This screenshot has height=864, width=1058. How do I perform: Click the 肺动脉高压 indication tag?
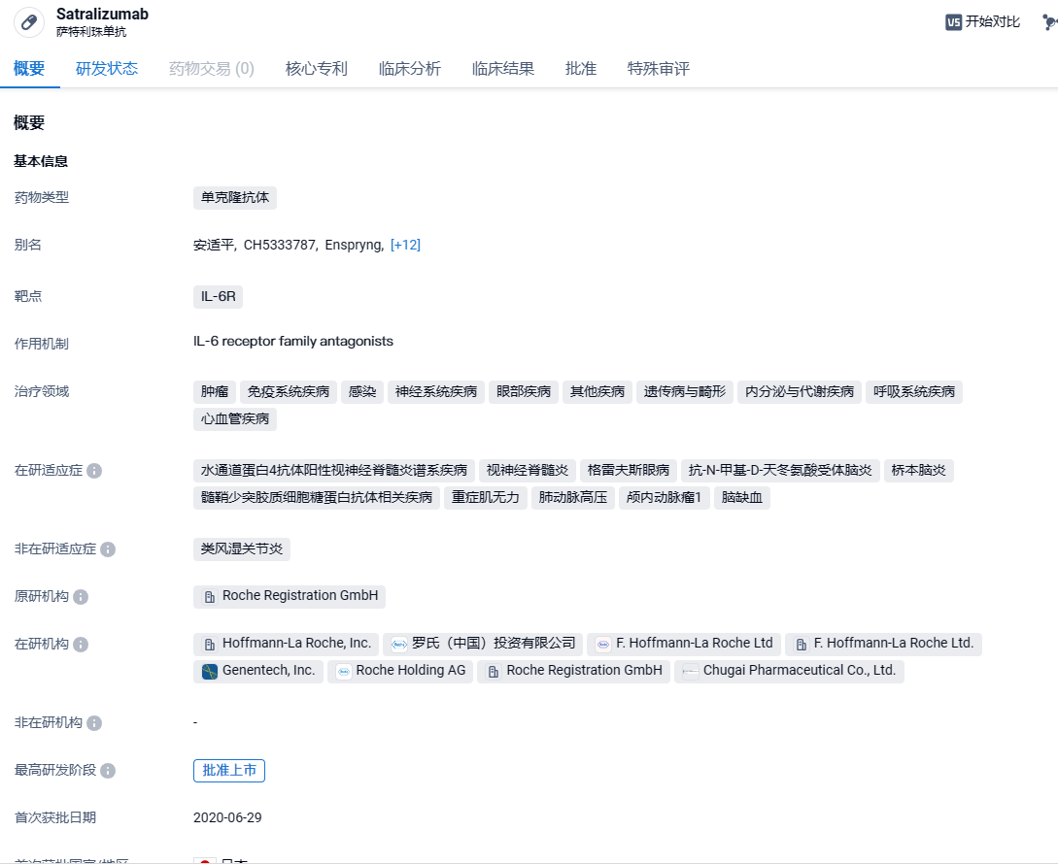click(573, 498)
